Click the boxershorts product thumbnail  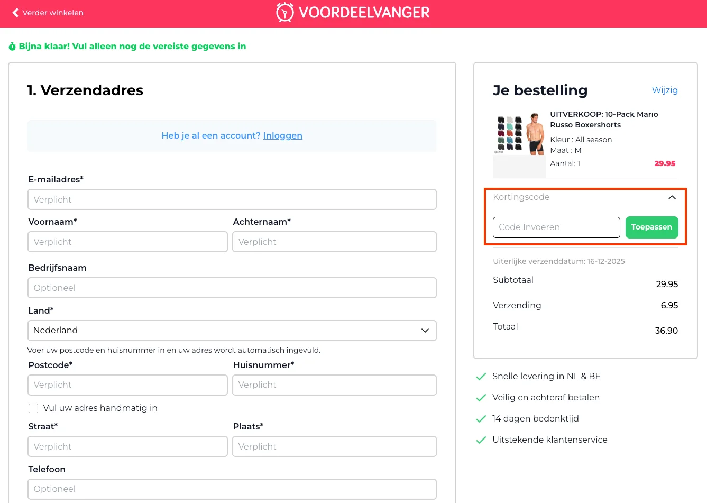pos(519,135)
